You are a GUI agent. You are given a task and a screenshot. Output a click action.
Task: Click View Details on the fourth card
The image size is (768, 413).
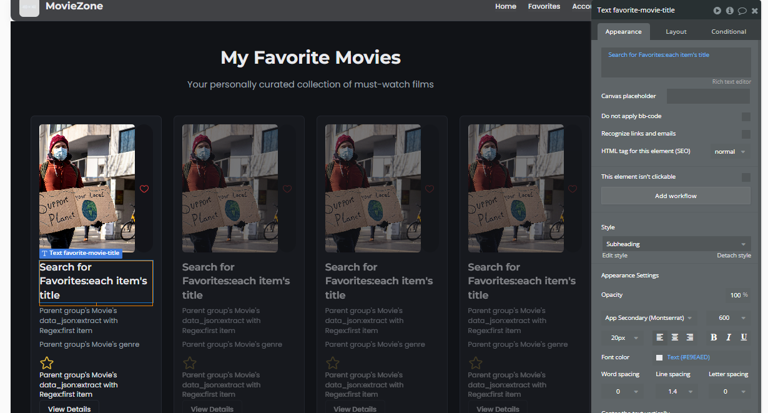pos(498,408)
